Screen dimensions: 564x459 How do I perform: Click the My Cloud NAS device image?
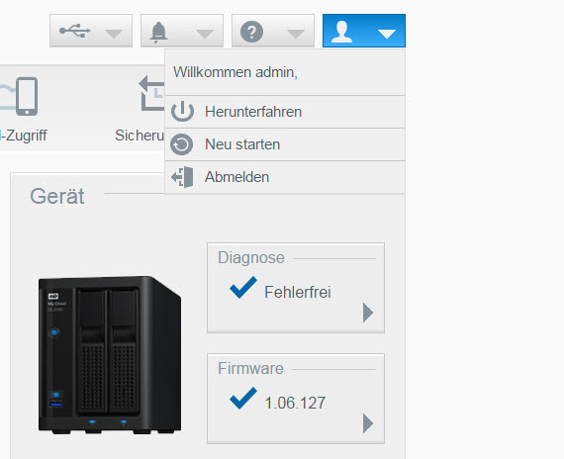(x=110, y=355)
